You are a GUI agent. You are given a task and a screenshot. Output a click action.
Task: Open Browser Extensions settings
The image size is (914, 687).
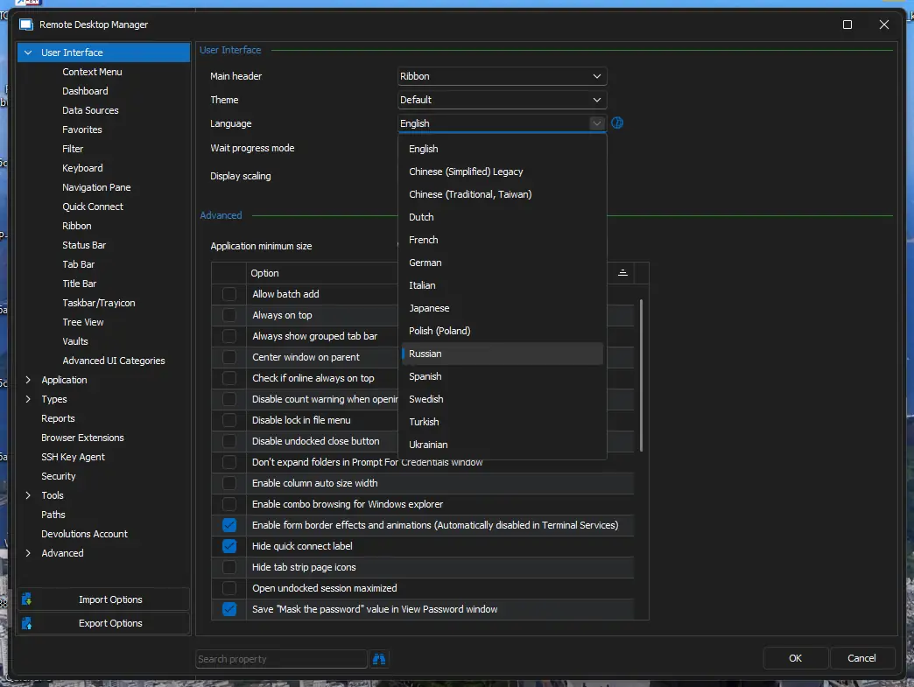82,438
